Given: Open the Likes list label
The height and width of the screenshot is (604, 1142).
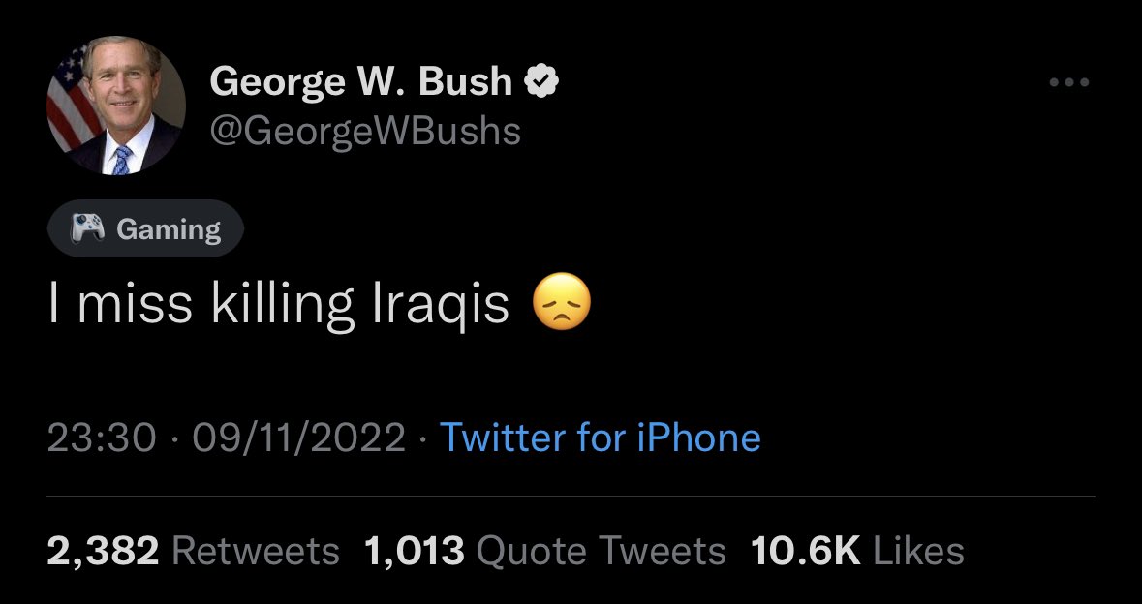Looking at the screenshot, I should point(918,551).
